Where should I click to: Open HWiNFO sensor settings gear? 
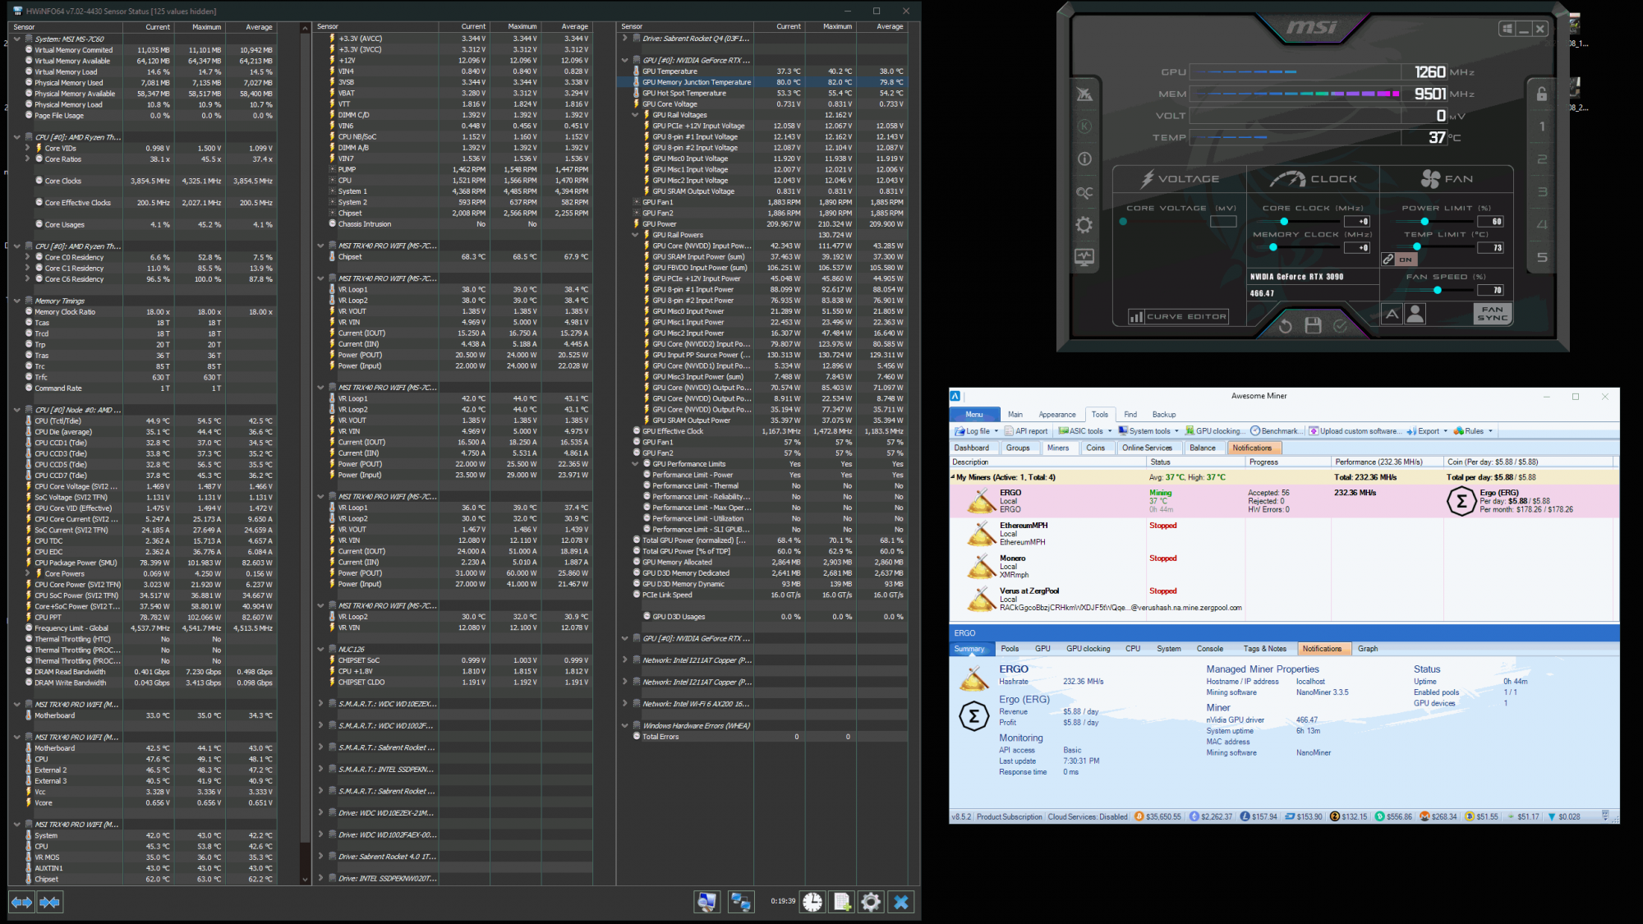coord(871,902)
